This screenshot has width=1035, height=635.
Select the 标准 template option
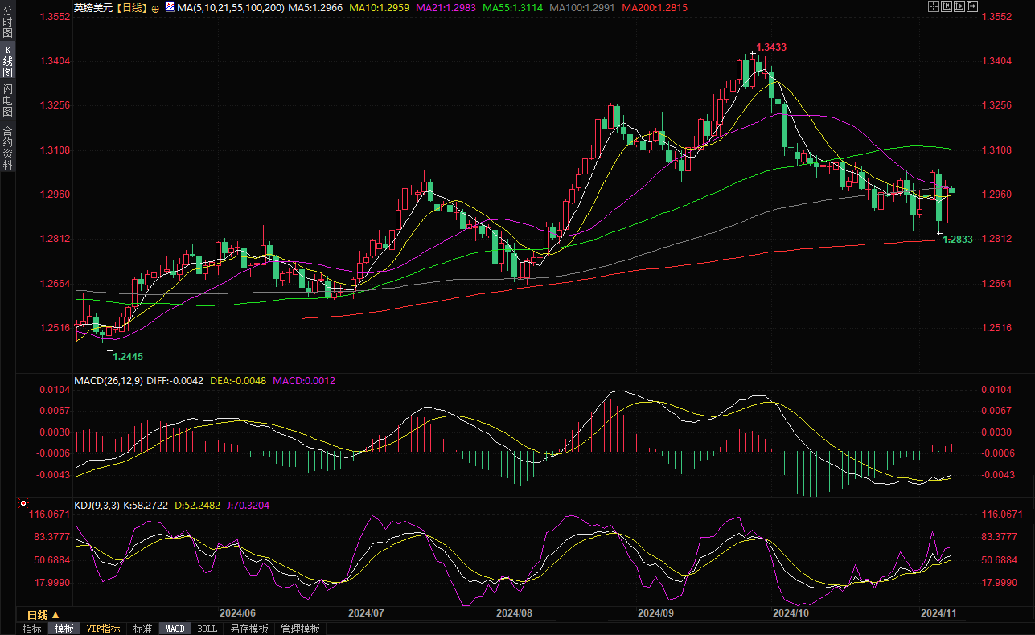142,629
